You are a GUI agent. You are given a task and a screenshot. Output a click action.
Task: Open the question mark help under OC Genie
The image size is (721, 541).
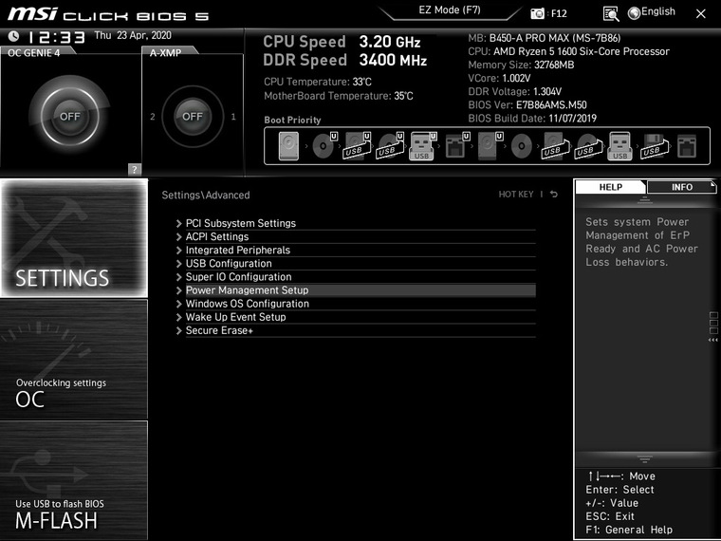135,169
